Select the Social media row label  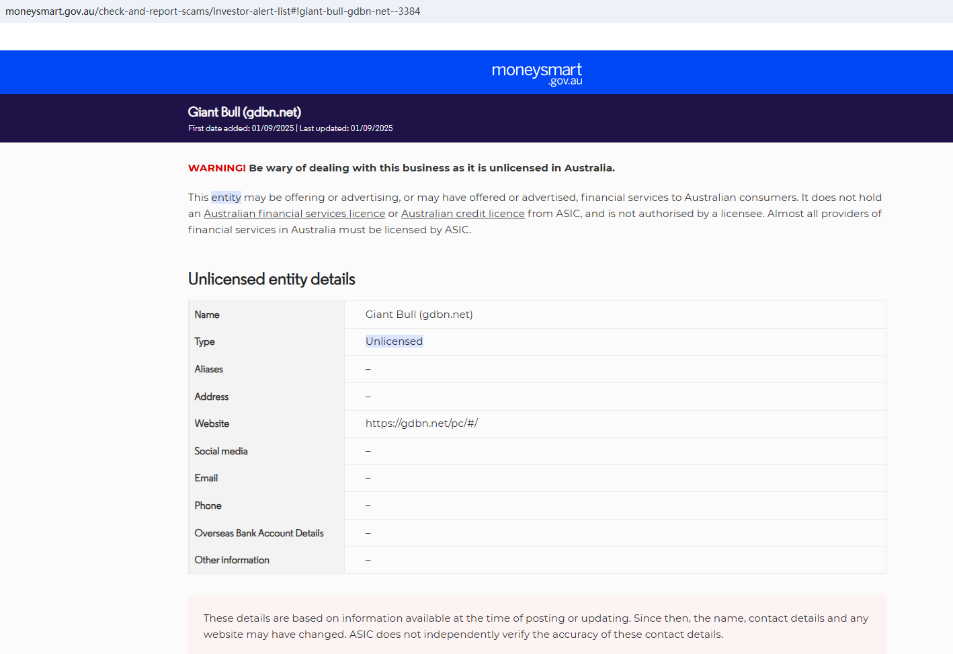tap(220, 451)
